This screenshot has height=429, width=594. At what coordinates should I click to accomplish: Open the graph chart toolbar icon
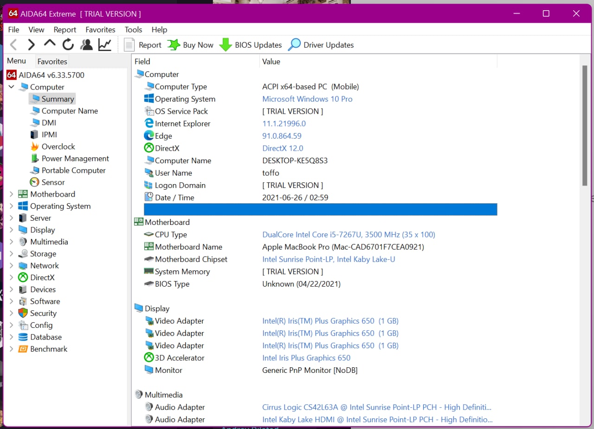pyautogui.click(x=105, y=45)
